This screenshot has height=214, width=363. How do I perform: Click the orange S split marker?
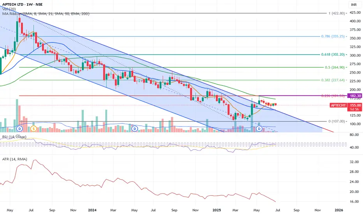(33, 128)
